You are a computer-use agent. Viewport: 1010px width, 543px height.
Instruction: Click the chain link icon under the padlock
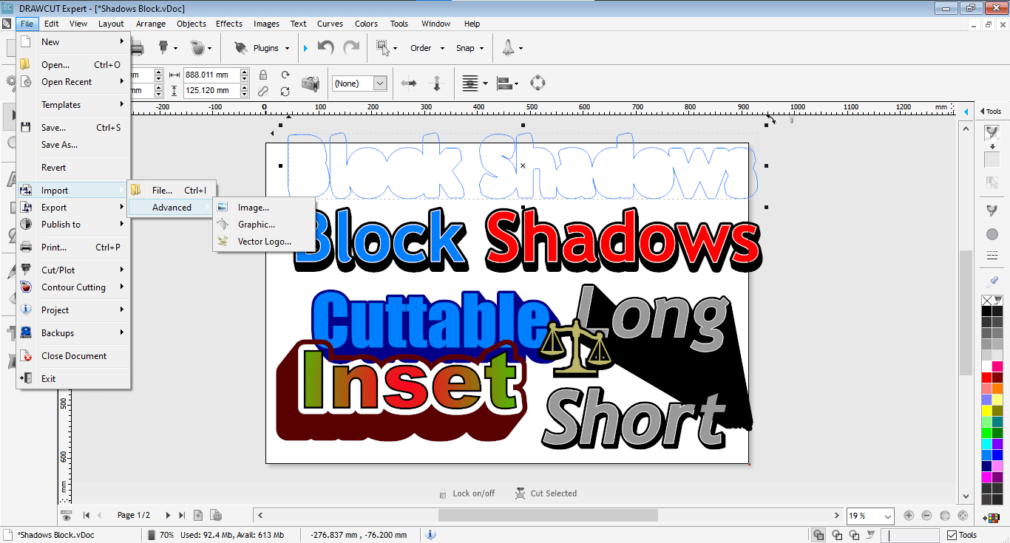(x=263, y=91)
